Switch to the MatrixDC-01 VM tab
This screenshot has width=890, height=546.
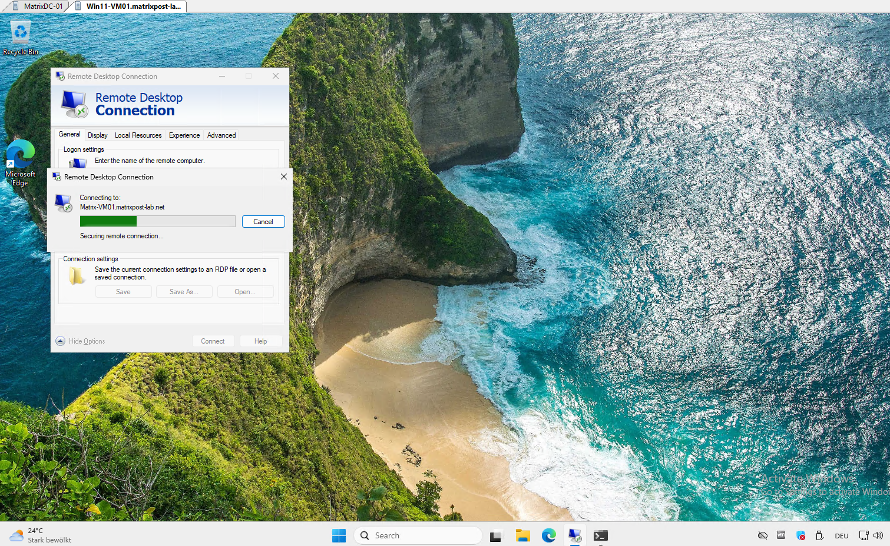tap(38, 6)
